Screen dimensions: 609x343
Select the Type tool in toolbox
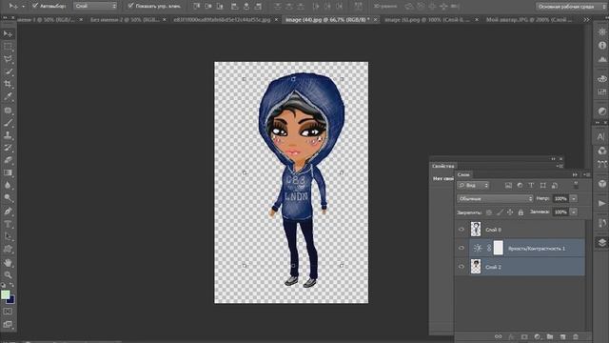click(8, 224)
